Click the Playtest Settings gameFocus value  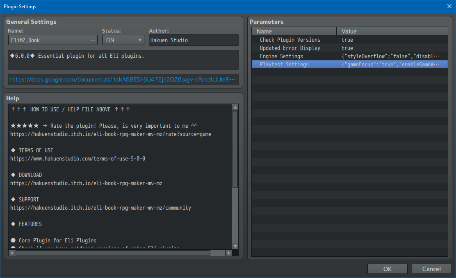390,64
